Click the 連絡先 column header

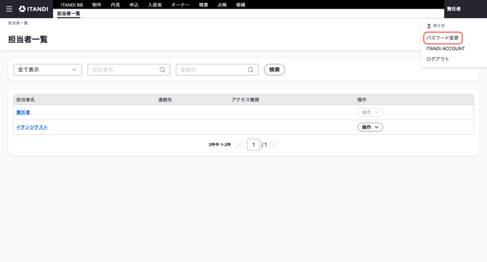(x=165, y=99)
